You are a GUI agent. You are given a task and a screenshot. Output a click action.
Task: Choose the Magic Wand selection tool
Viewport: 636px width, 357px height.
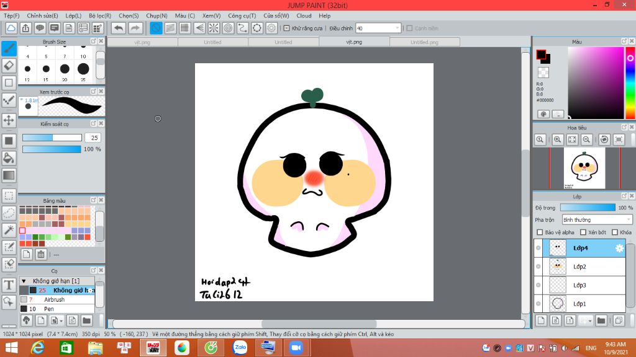coord(9,230)
